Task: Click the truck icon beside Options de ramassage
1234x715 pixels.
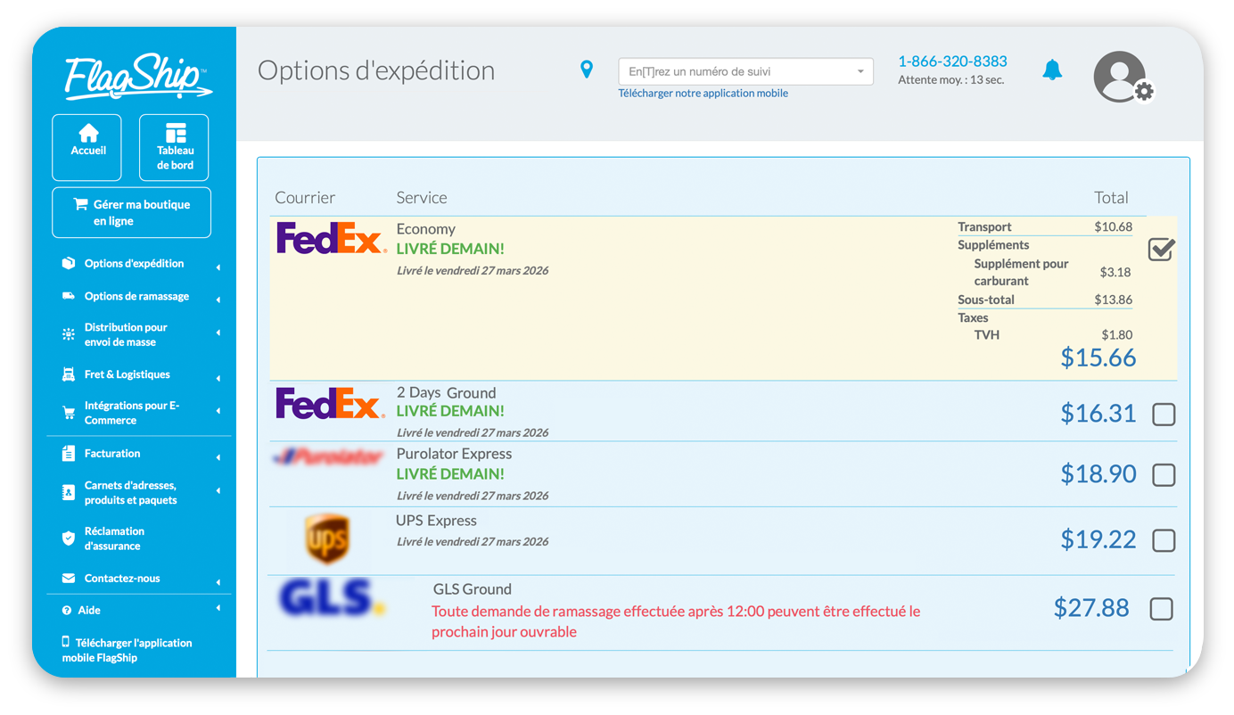Action: [69, 296]
